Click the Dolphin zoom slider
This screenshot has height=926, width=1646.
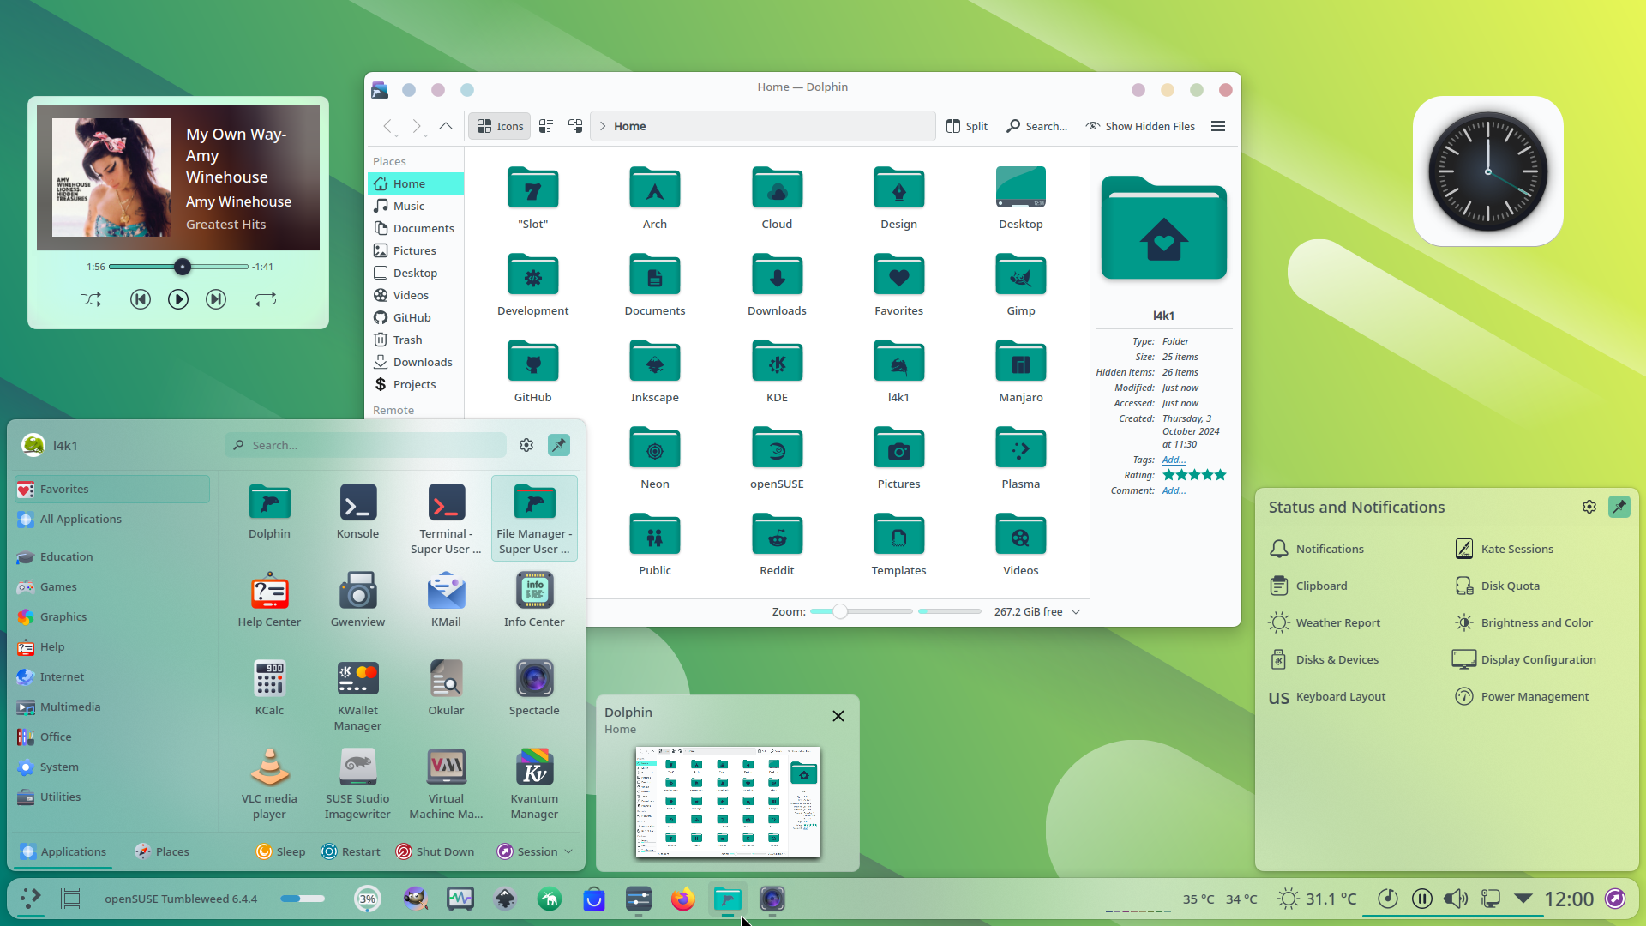point(861,611)
